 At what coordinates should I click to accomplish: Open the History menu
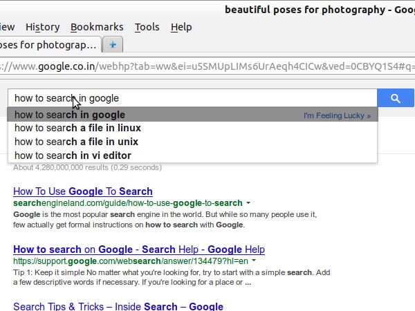43,27
